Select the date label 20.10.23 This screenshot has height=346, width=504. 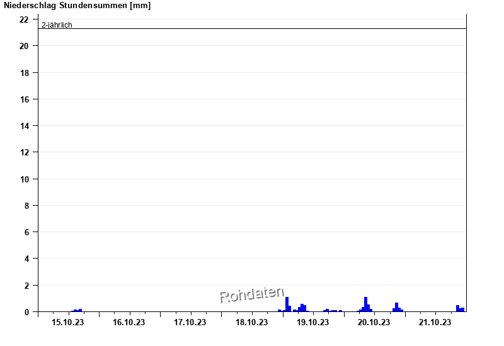(x=374, y=322)
